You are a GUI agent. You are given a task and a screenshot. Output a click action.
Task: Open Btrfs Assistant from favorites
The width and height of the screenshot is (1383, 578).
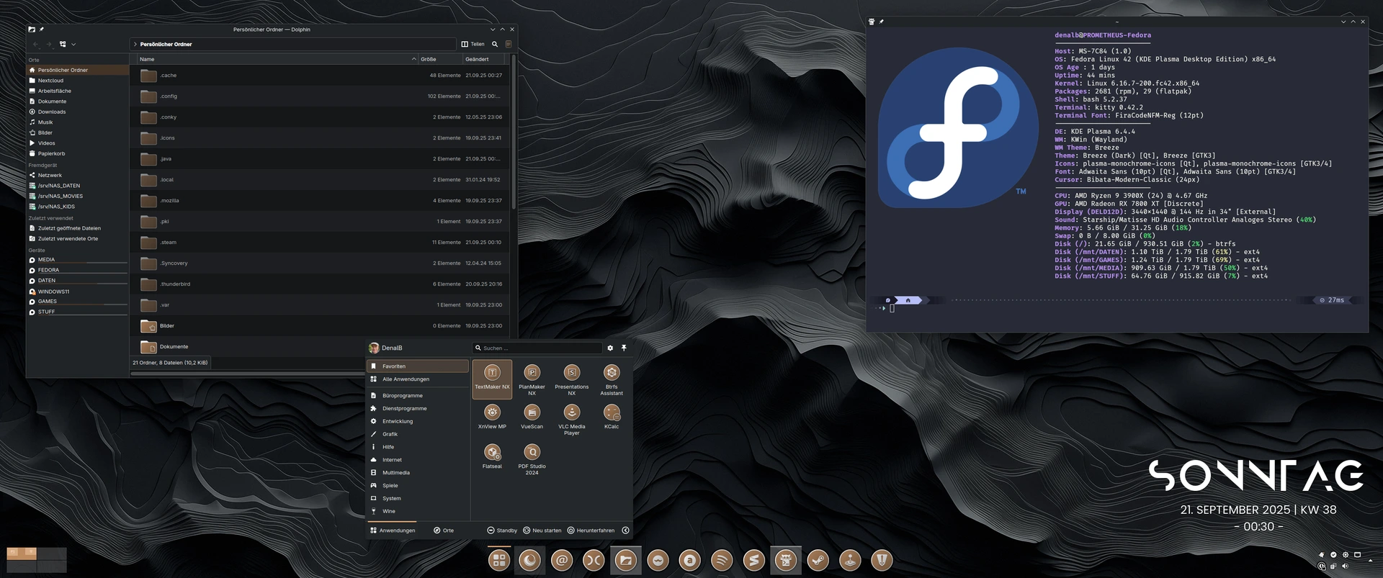(612, 373)
